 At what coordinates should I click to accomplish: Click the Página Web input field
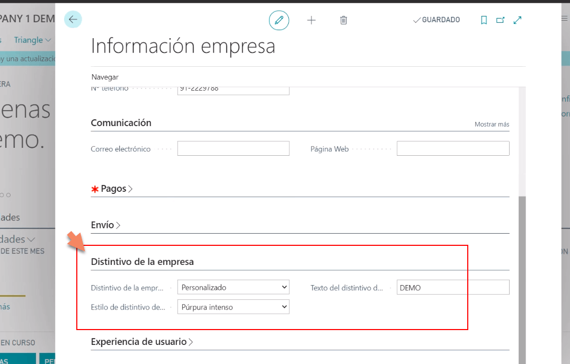tap(452, 148)
